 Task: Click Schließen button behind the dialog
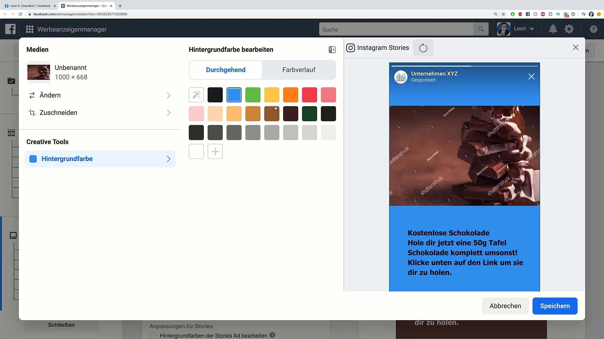tap(61, 325)
